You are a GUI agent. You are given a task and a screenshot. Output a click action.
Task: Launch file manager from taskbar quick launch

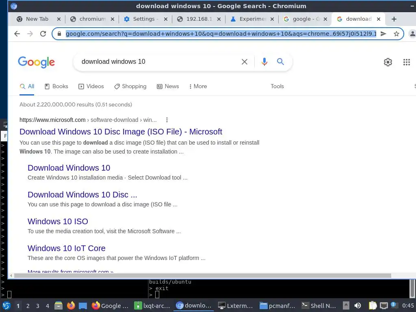coord(58,305)
